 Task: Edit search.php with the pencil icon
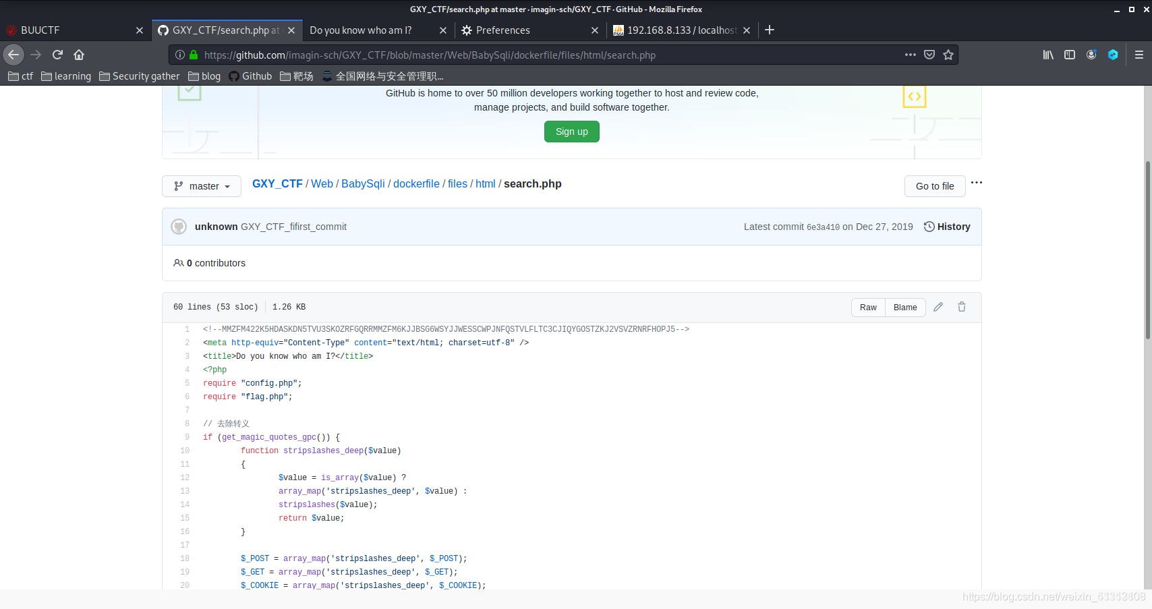coord(938,307)
